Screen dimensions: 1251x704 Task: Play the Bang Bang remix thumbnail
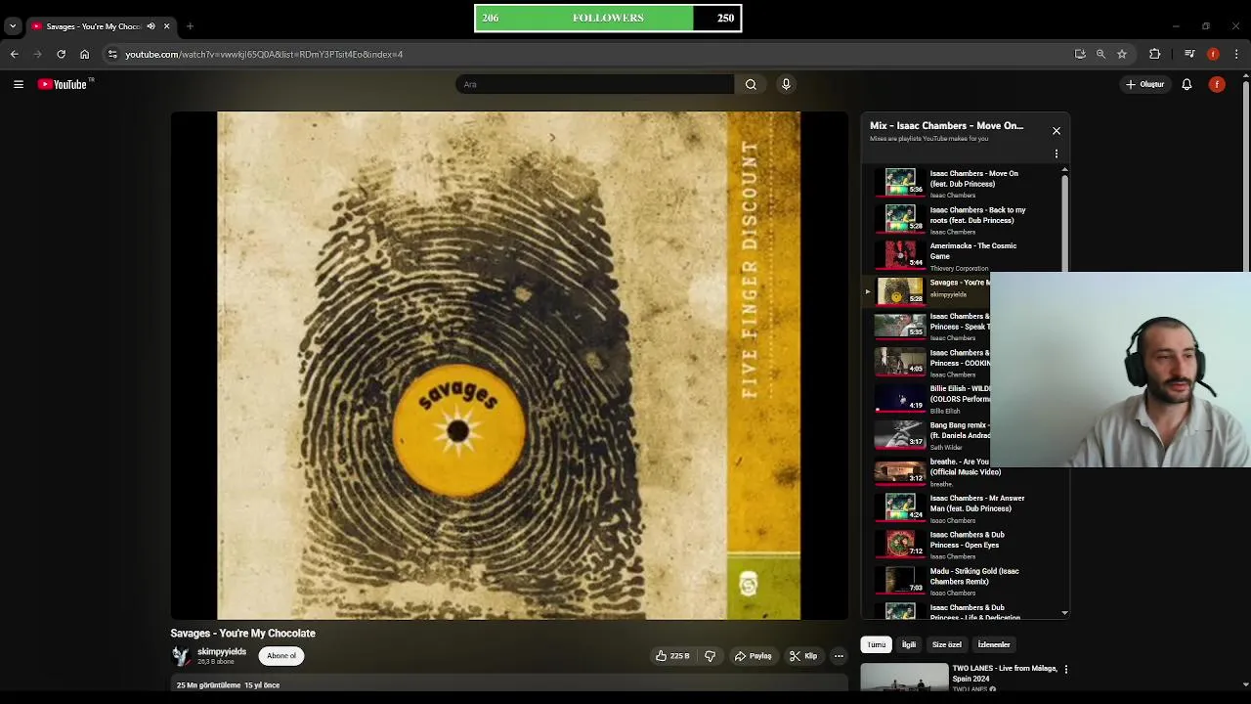tap(900, 435)
